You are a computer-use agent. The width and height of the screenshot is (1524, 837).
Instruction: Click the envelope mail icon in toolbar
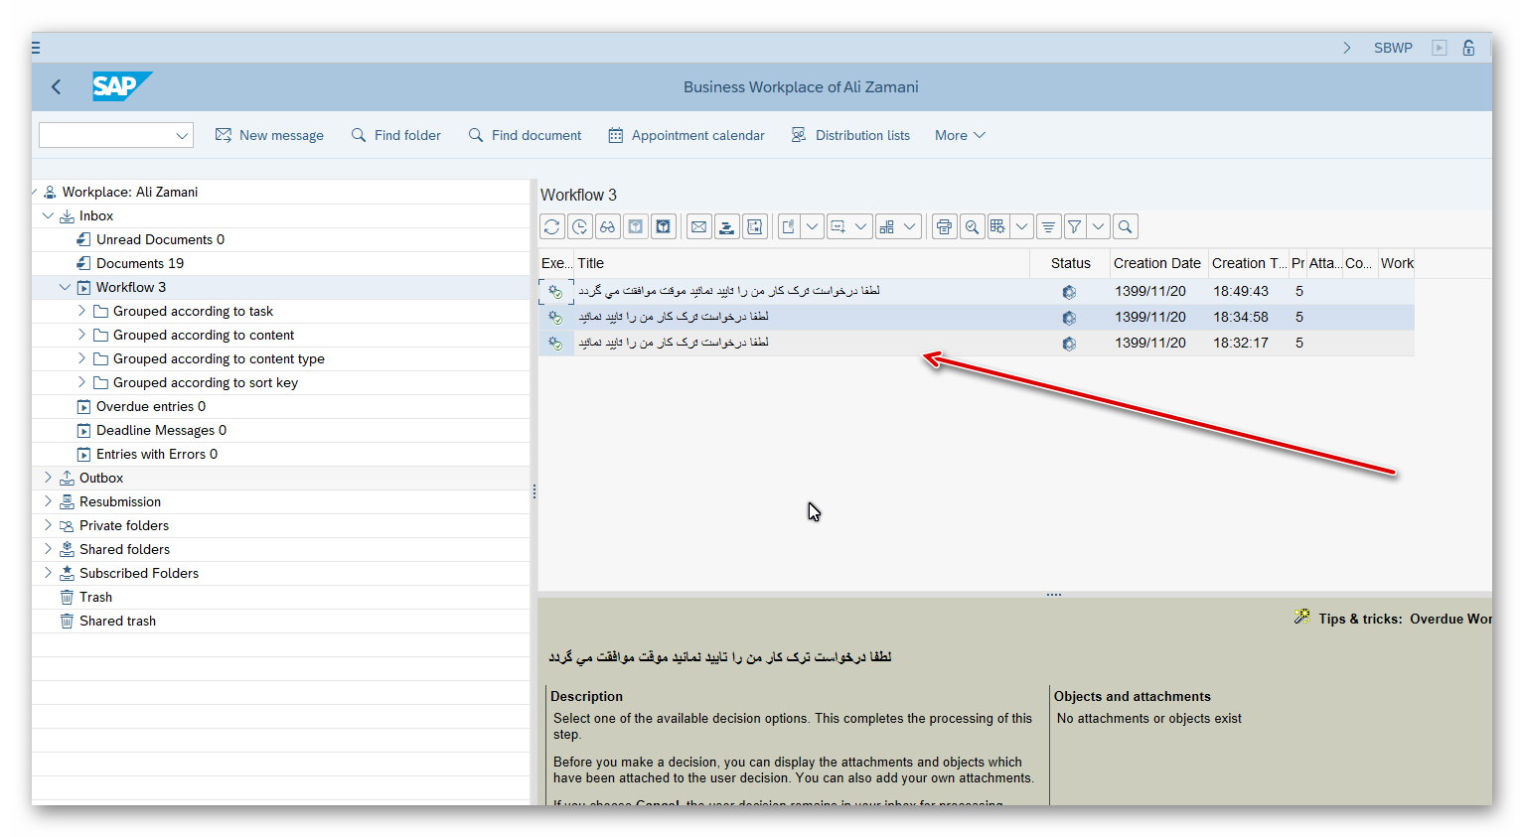[699, 227]
